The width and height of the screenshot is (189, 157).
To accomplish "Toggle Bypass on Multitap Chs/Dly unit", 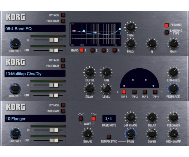I will pyautogui.click(x=63, y=60).
